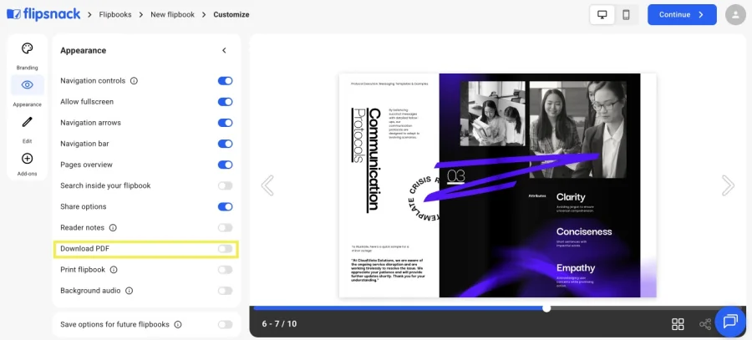Show info for Navigation controls

[x=134, y=81]
